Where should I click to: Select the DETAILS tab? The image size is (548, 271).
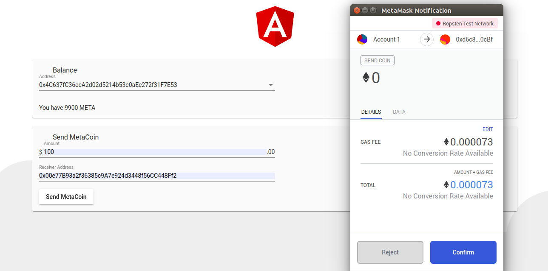371,112
